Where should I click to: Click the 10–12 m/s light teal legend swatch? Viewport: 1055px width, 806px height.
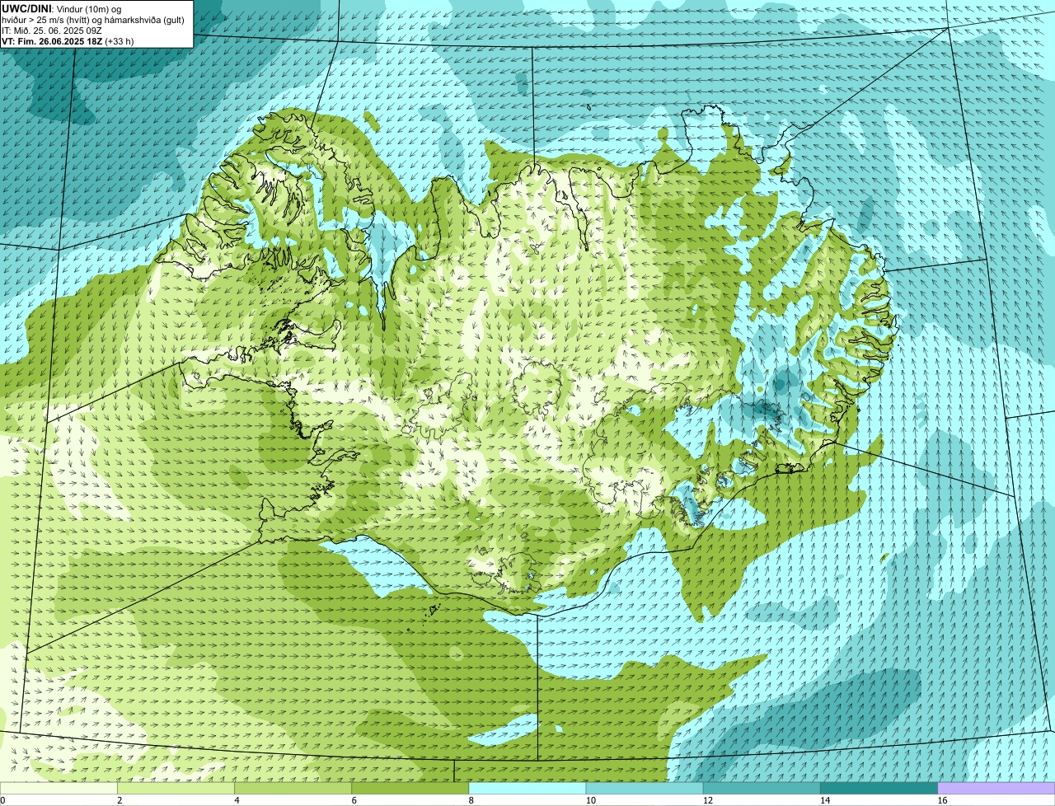tap(645, 788)
